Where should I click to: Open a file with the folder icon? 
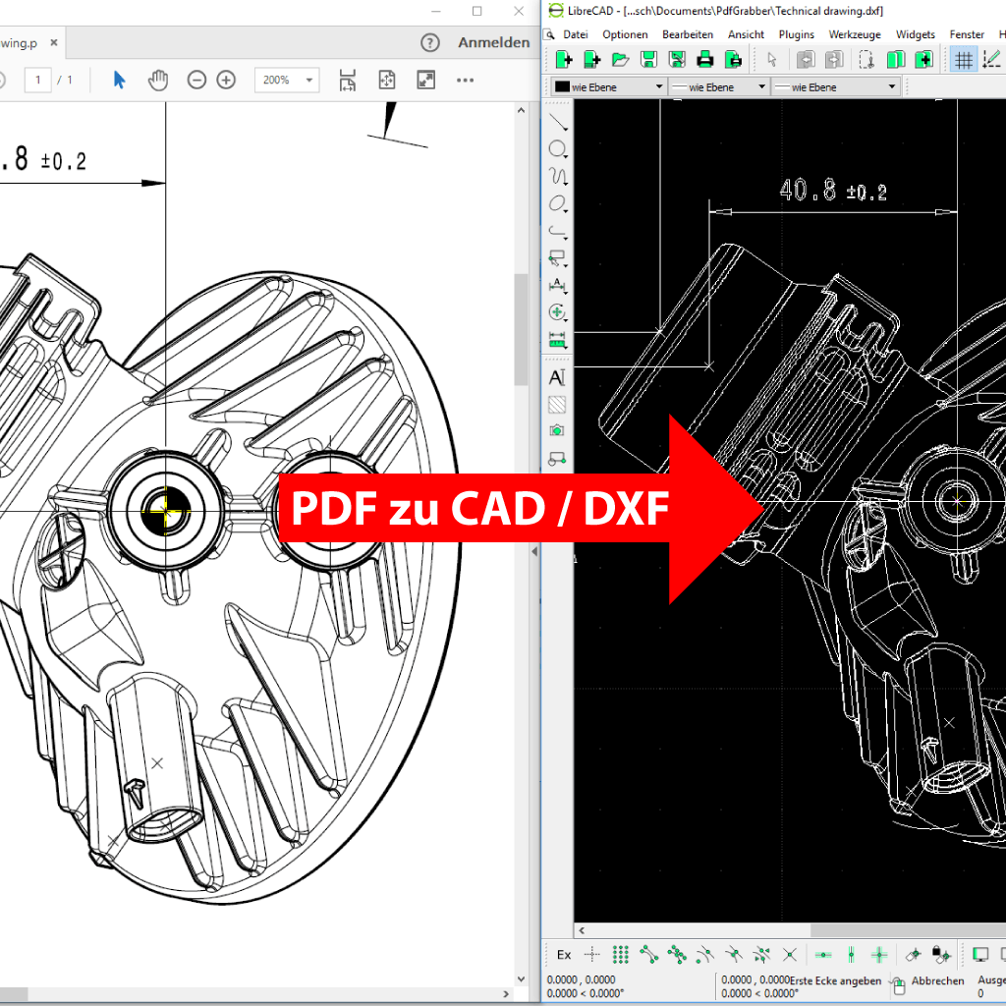(x=620, y=60)
